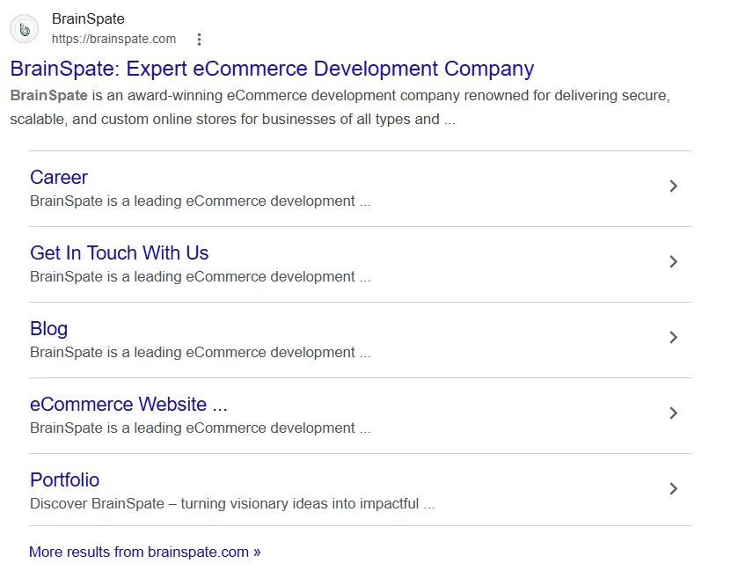731x578 pixels.
Task: Click the BrainSpate site name above the URL
Action: (x=88, y=18)
